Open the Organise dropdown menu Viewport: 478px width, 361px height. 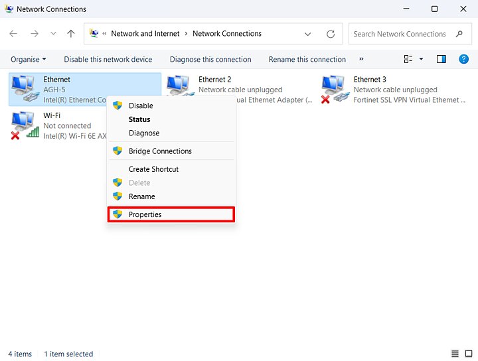(29, 60)
